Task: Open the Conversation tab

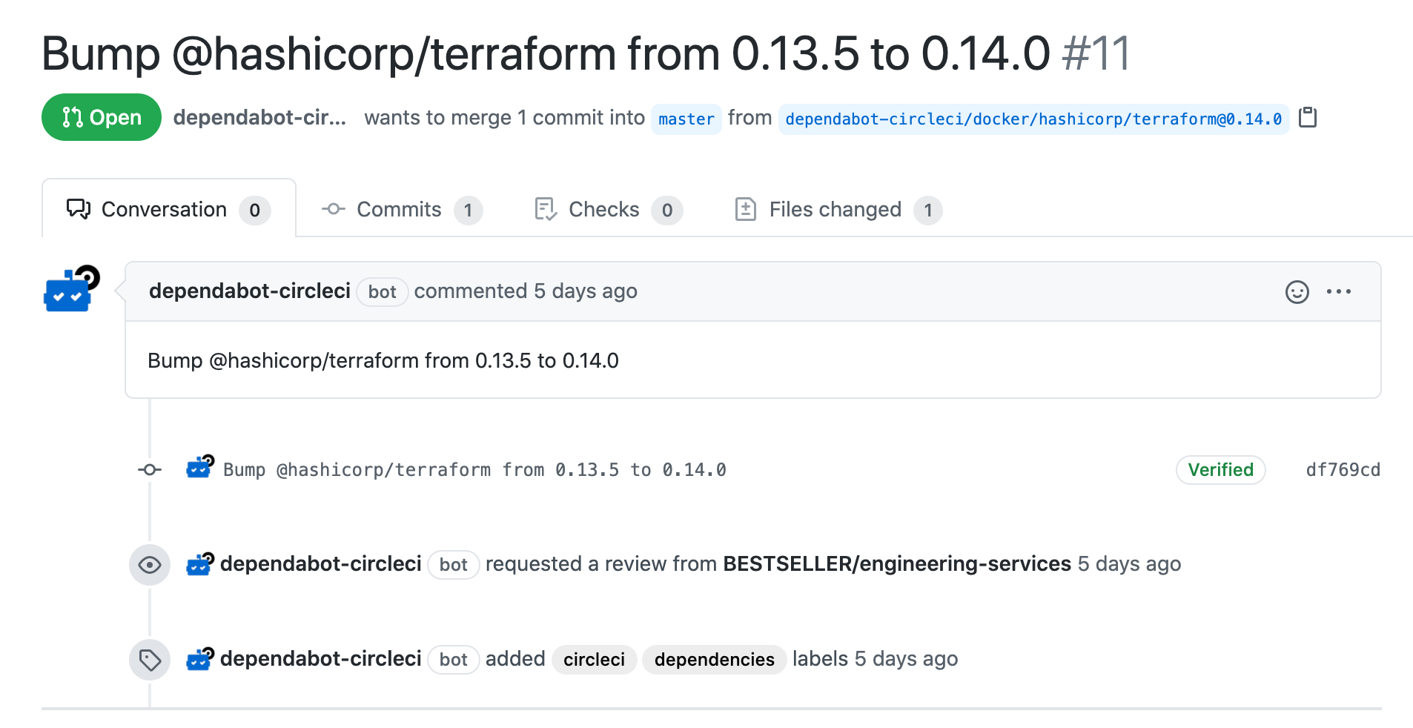Action: (169, 209)
